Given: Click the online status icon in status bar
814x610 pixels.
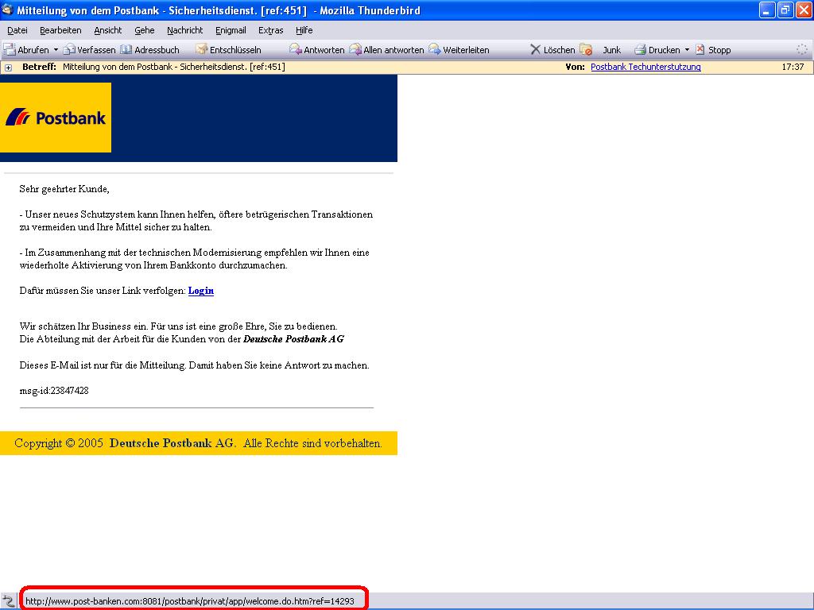Looking at the screenshot, I should (9, 601).
